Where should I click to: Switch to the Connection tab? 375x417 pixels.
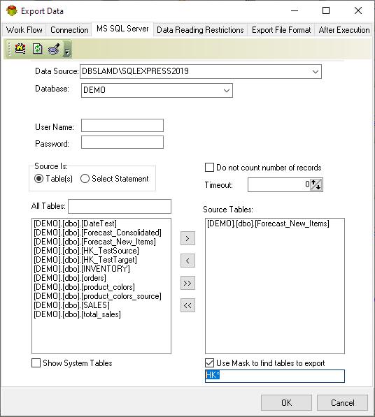tap(69, 30)
